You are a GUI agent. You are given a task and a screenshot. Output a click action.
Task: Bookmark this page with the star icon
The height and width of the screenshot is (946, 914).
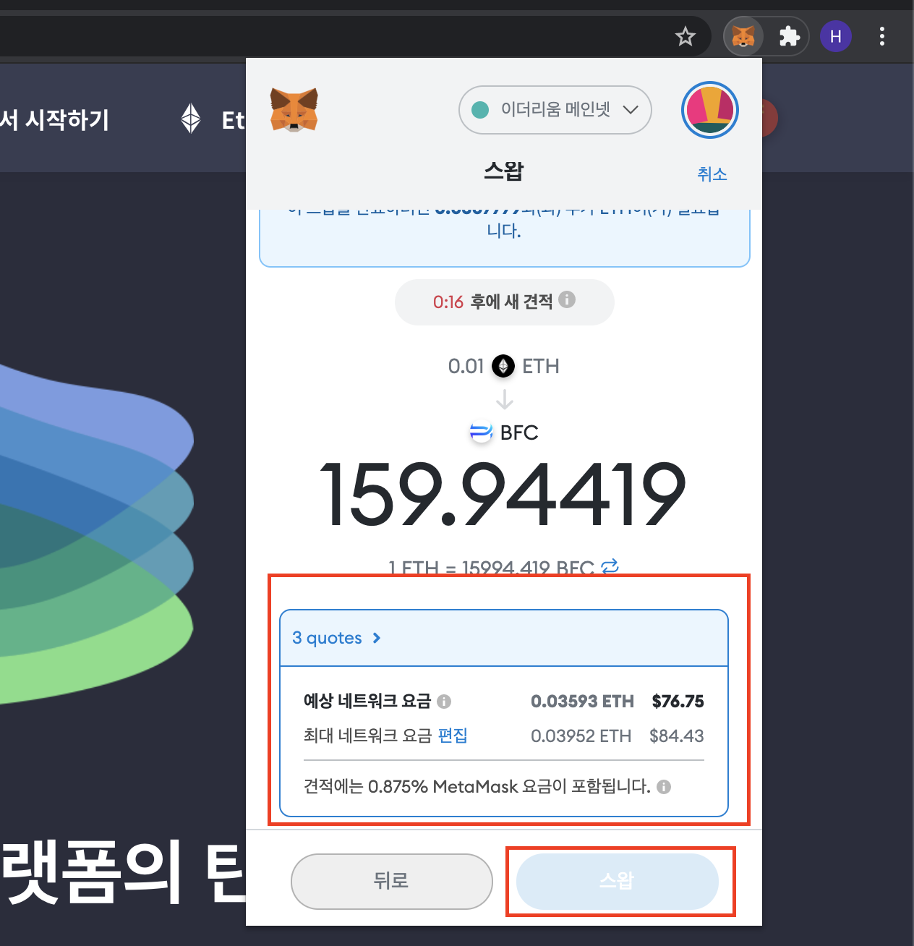[x=685, y=36]
